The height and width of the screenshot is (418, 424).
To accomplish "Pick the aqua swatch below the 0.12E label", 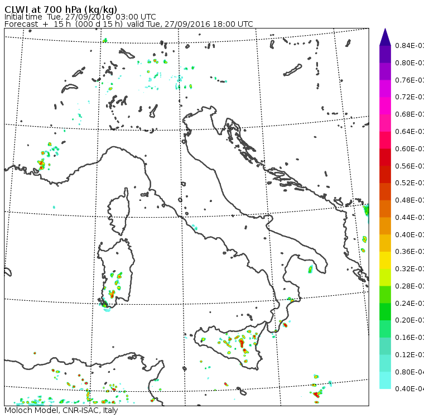I will (x=385, y=363).
